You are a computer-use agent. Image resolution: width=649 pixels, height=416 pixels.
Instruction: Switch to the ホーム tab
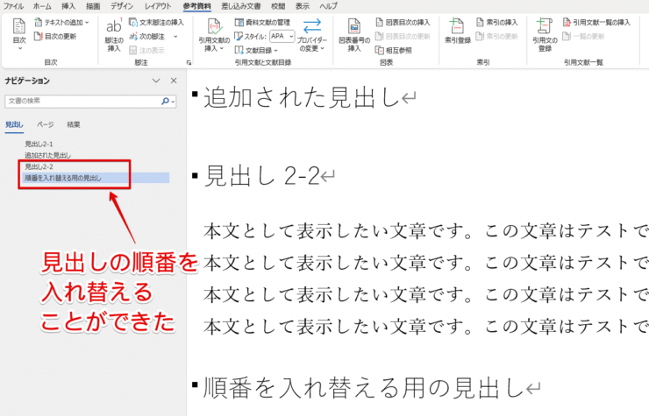point(42,6)
